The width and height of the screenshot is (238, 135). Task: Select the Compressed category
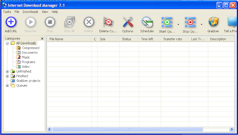pos(30,48)
